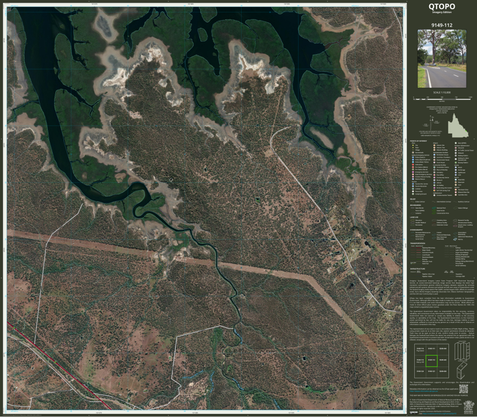This screenshot has width=477, height=417.
Task: Click the Cave legend symbol
Action: [456, 185]
